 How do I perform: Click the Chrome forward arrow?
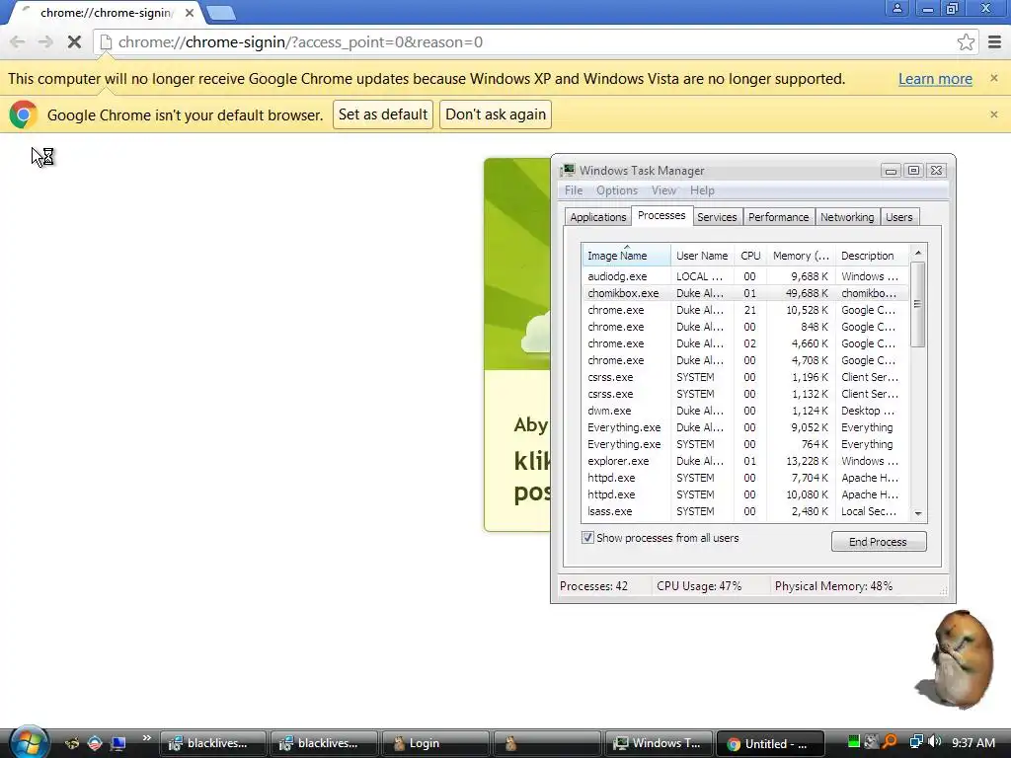[45, 42]
